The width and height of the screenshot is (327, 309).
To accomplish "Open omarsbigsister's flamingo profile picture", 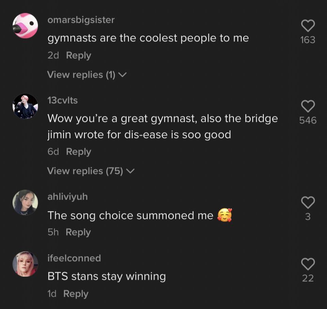I will 25,25.
